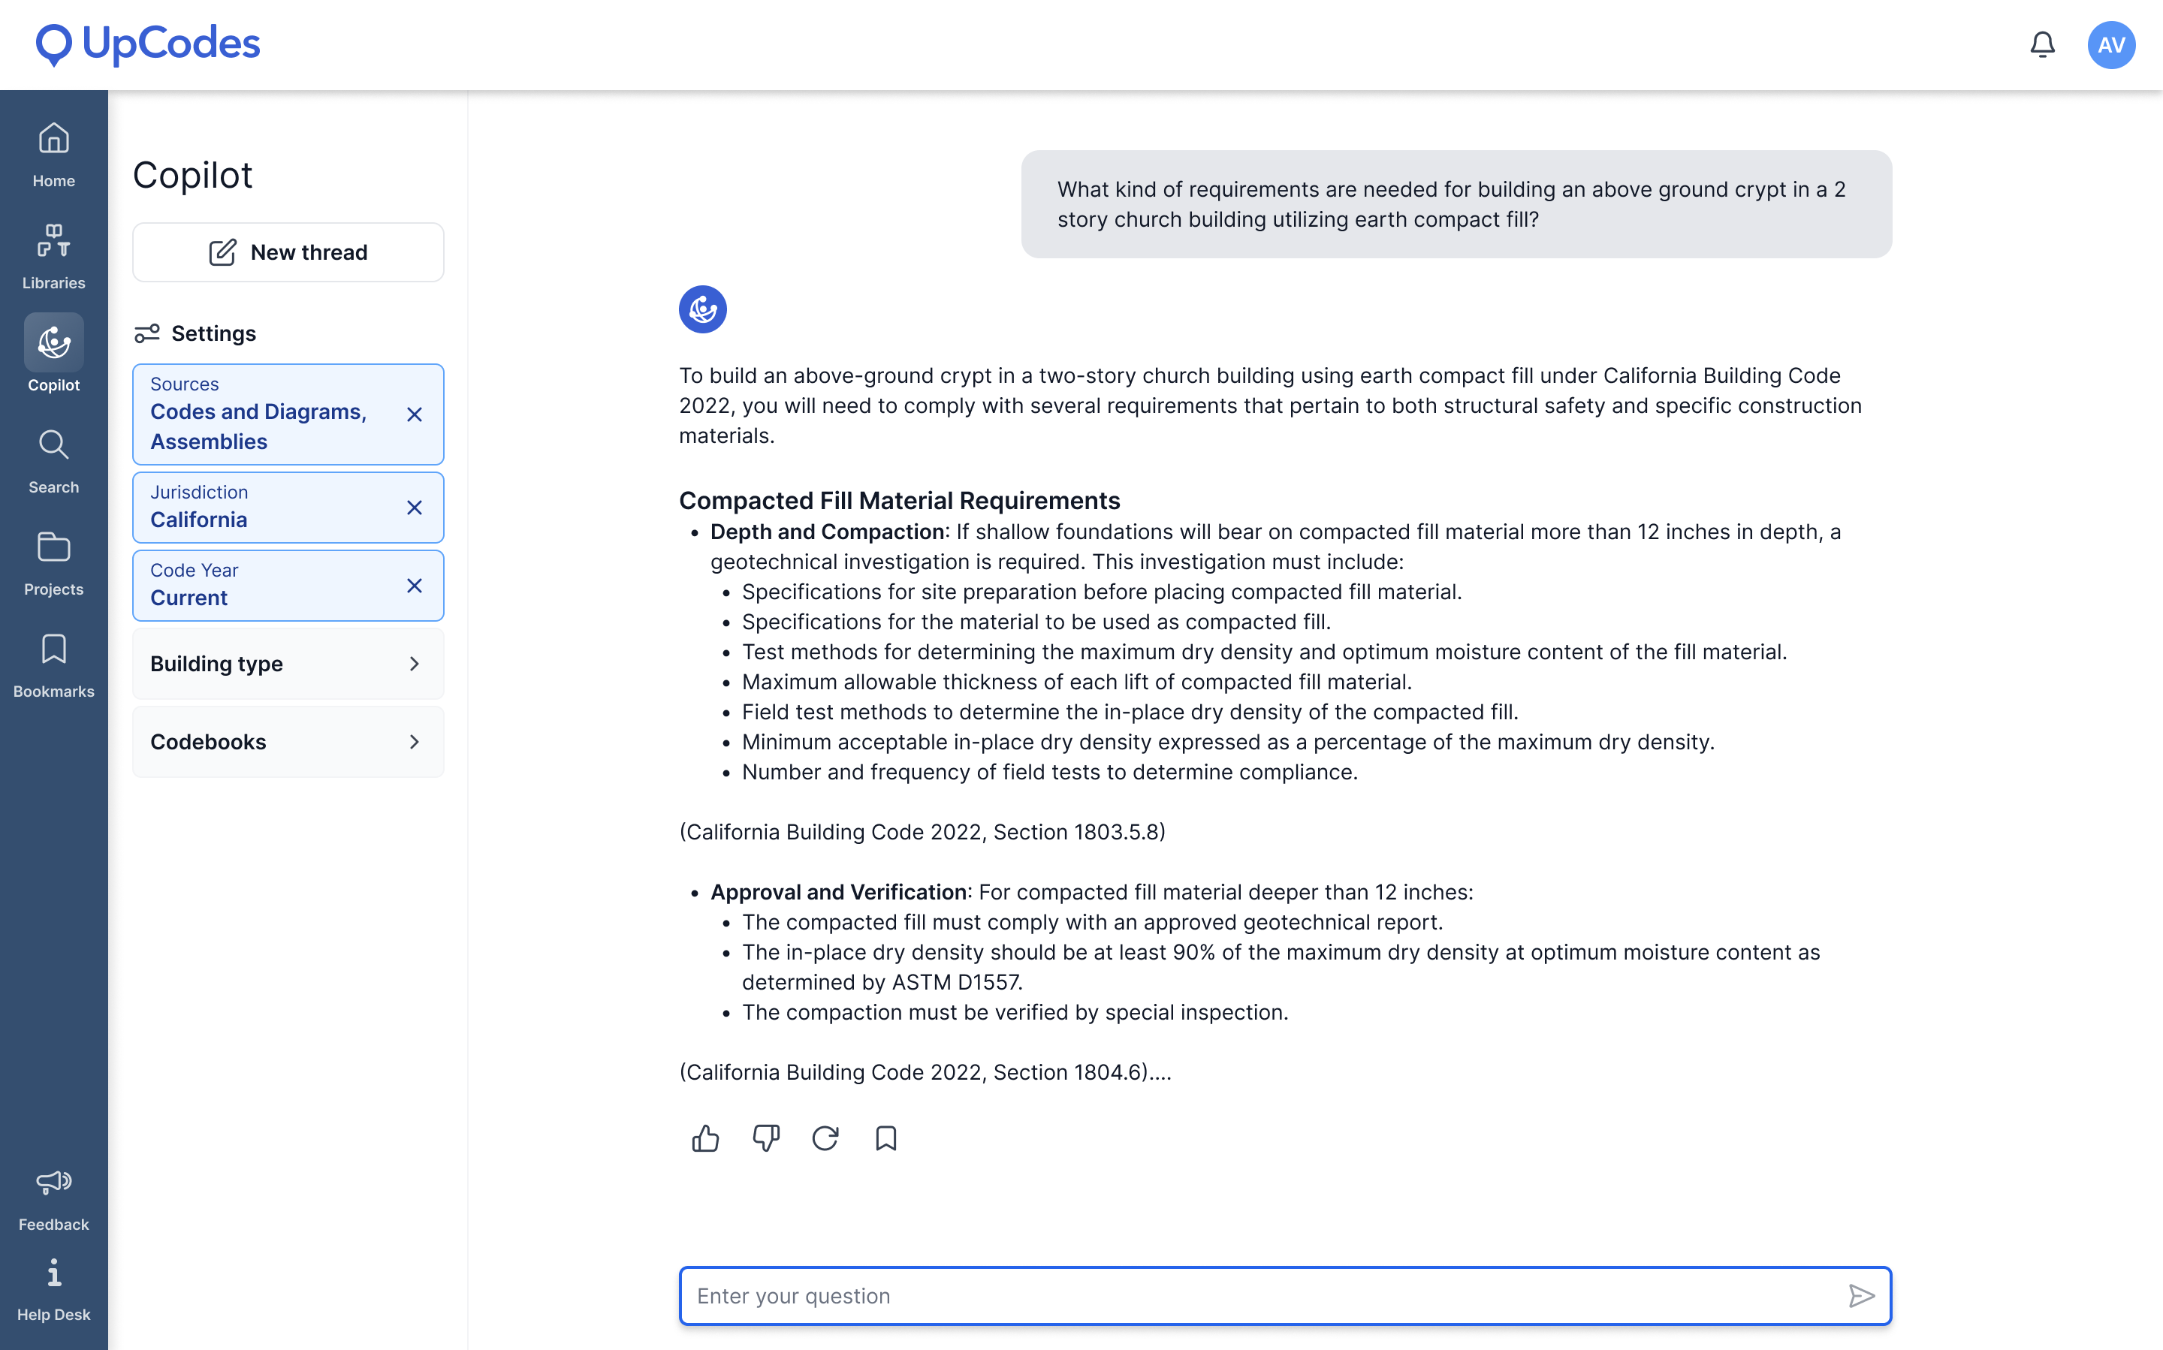Click the Compacted Fill Material Requirements heading
This screenshot has height=1350, width=2163.
tap(899, 500)
